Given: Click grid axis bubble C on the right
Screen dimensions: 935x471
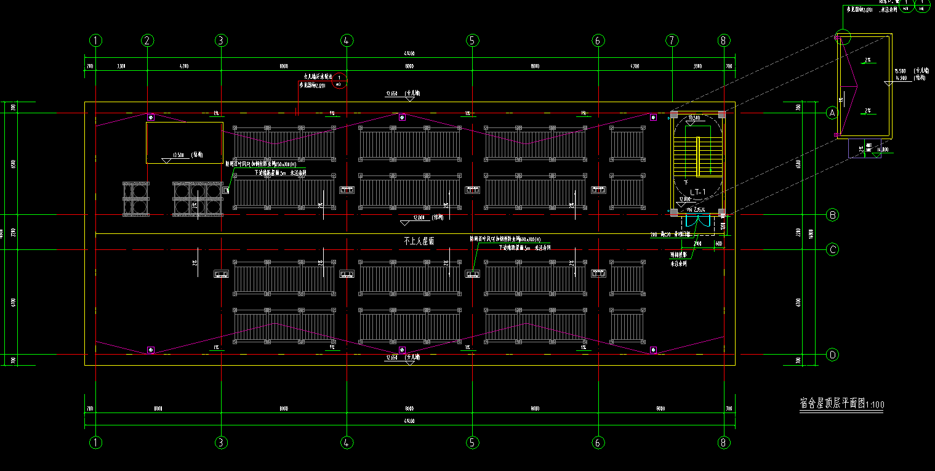Looking at the screenshot, I should pos(833,249).
